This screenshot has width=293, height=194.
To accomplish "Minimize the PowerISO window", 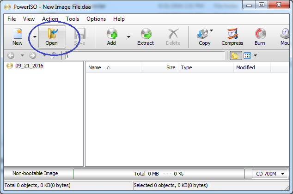I will coord(249,5).
